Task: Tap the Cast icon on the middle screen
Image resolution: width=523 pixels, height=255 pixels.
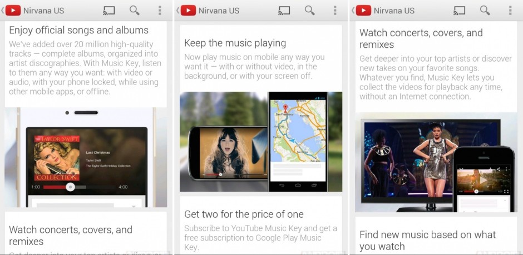Action: 284,11
